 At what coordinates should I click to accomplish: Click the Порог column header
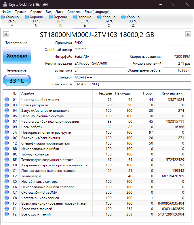[144, 93]
